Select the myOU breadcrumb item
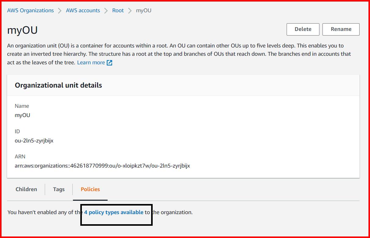Viewport: 370px width, 238px height. point(143,10)
